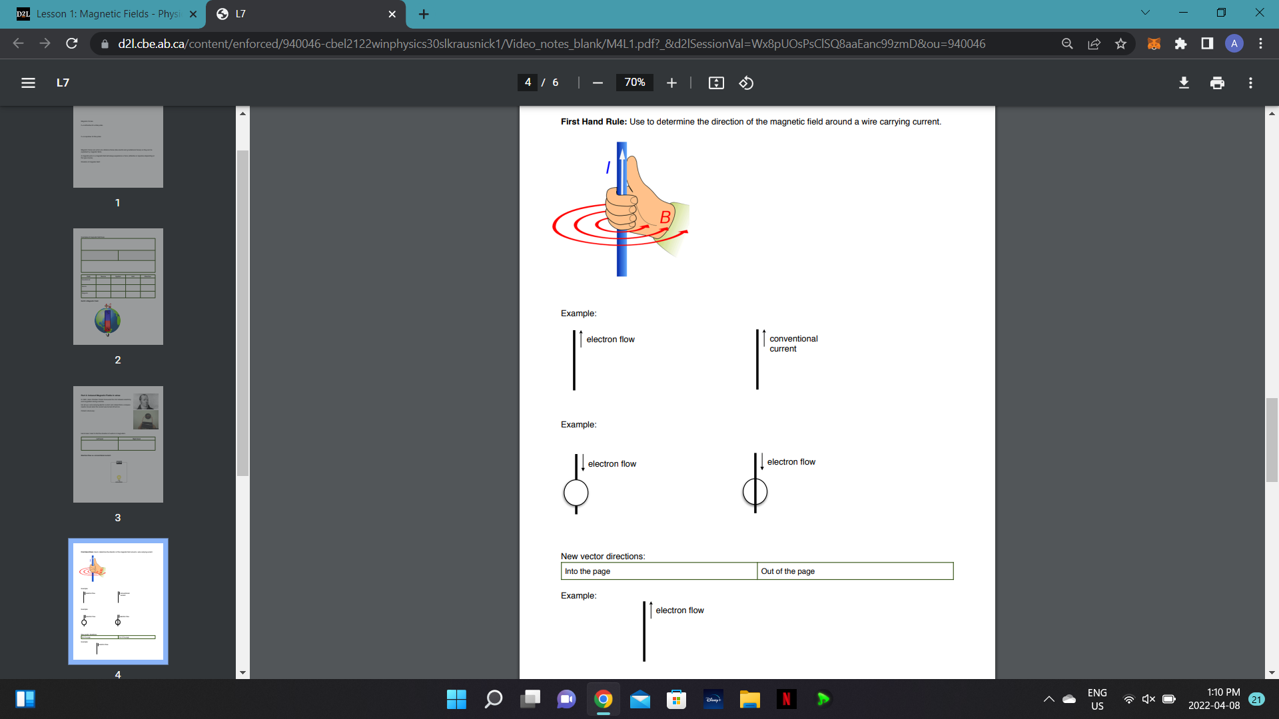Click the PDF page number field
Viewport: 1279px width, 719px height.
[x=528, y=83]
